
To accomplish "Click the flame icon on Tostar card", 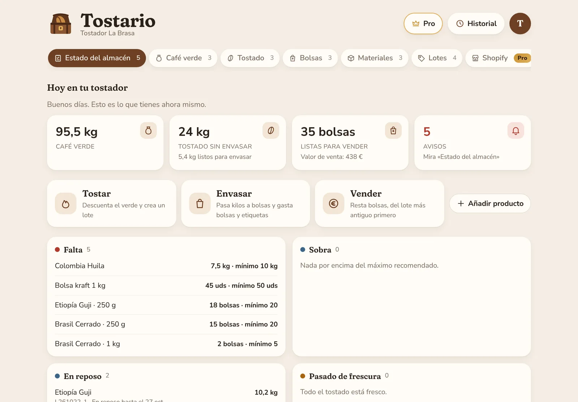I will tap(66, 204).
